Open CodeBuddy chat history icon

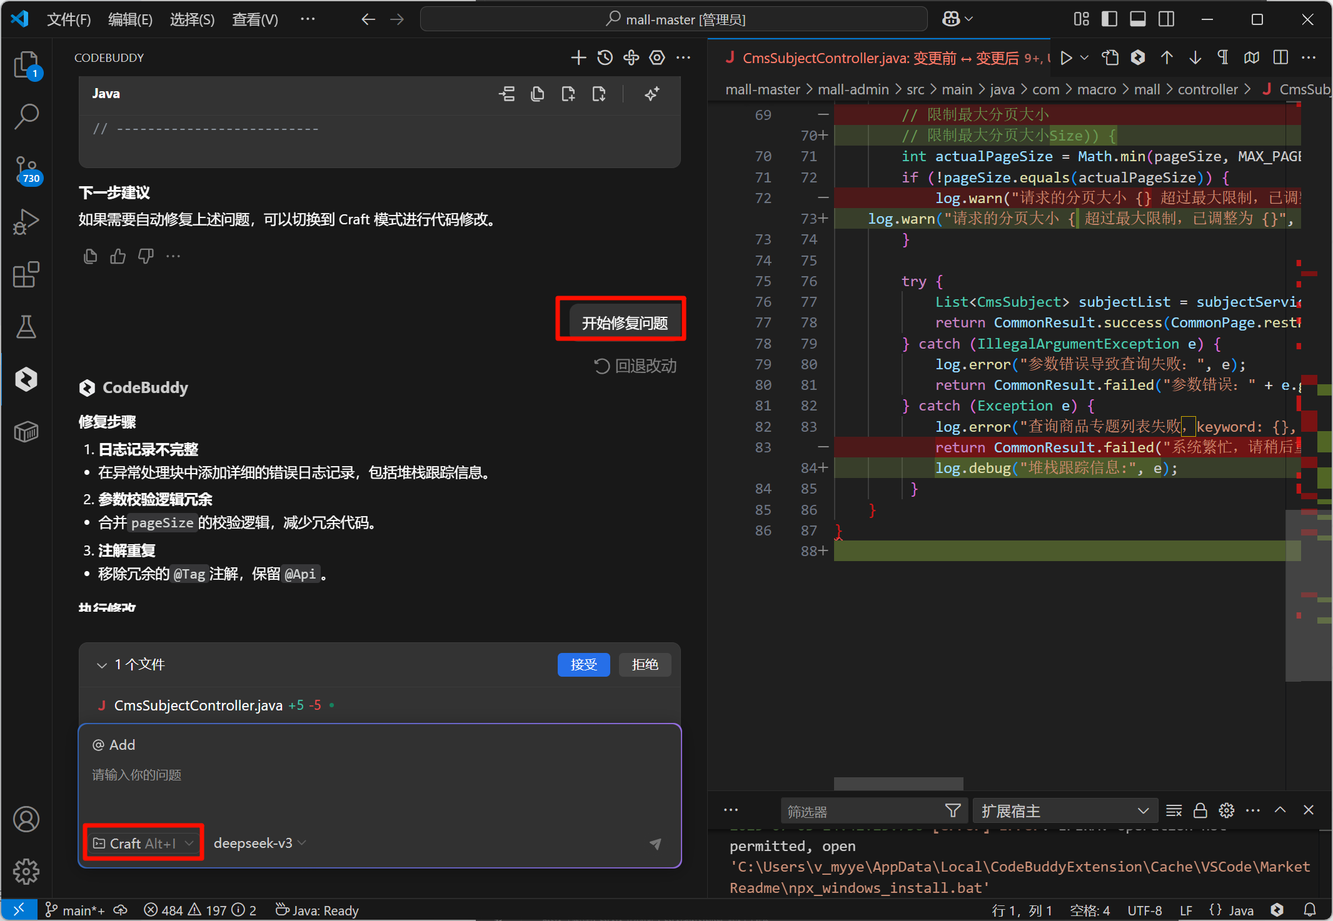(x=605, y=58)
